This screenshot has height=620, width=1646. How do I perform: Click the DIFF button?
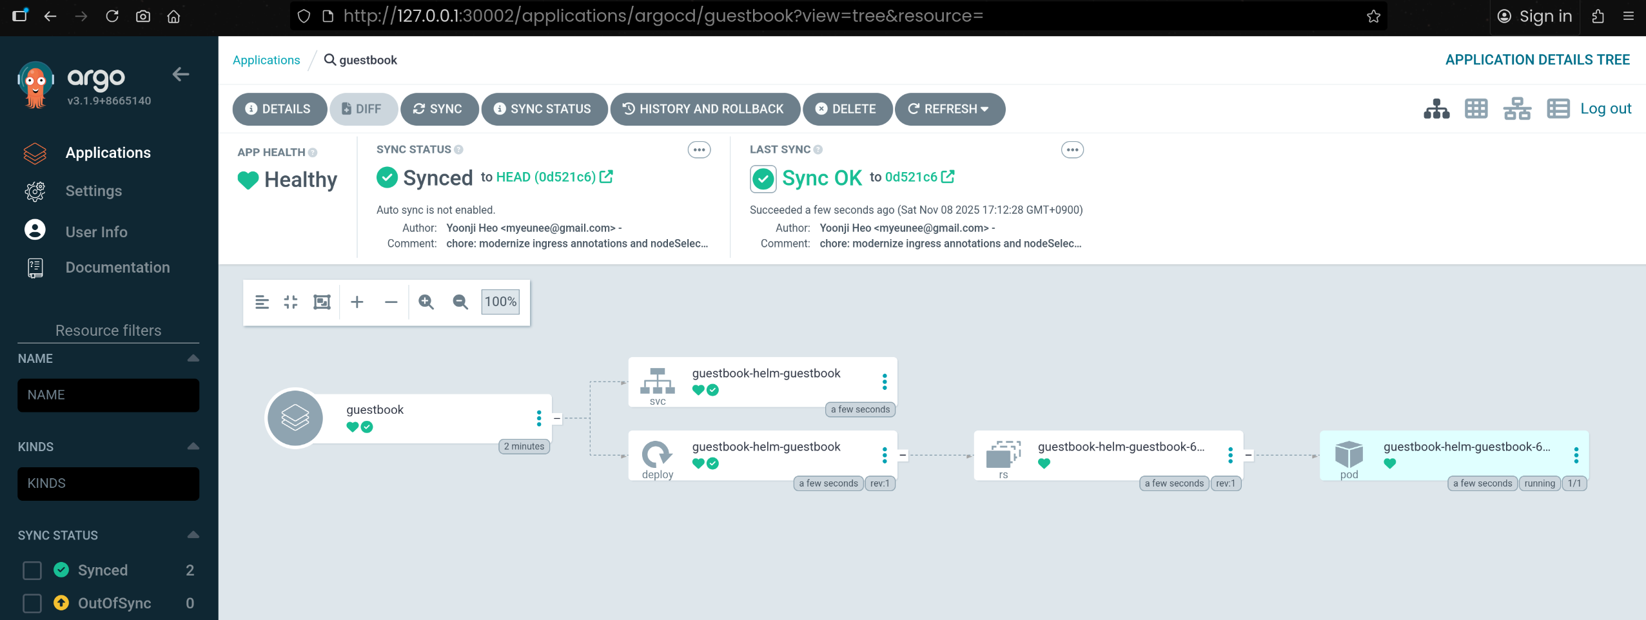click(363, 109)
